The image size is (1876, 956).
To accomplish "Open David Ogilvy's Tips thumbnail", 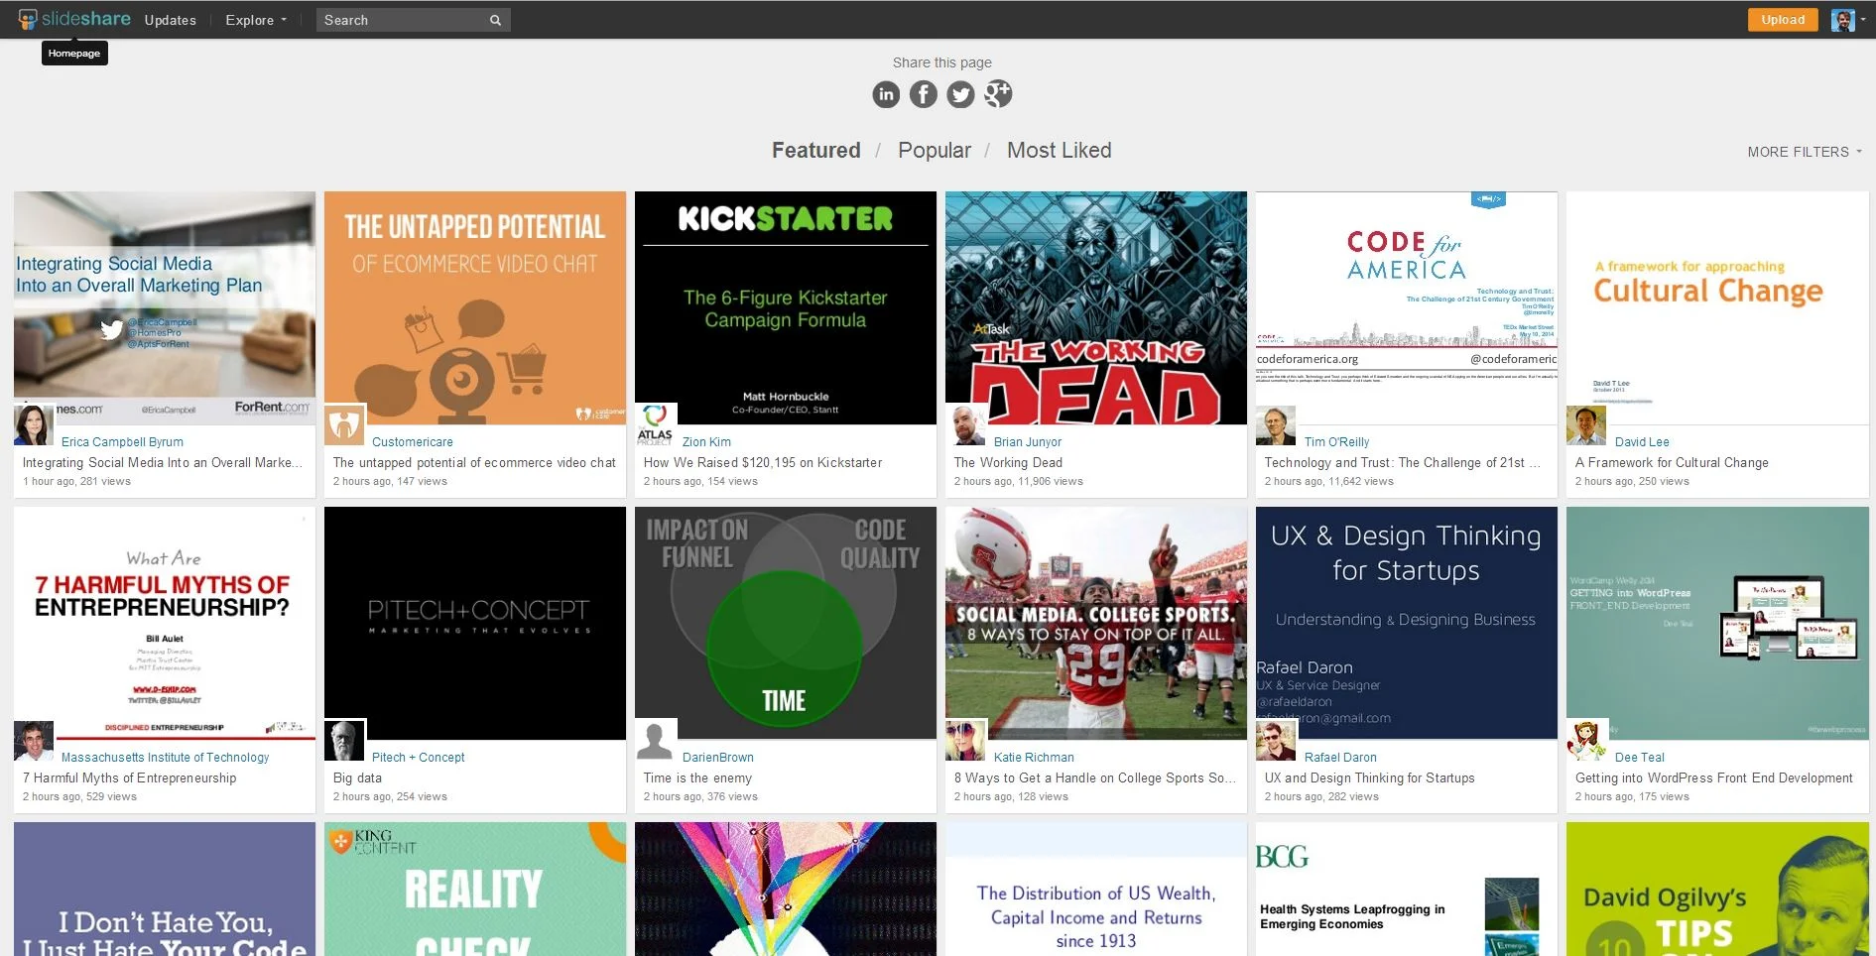I will [x=1717, y=890].
